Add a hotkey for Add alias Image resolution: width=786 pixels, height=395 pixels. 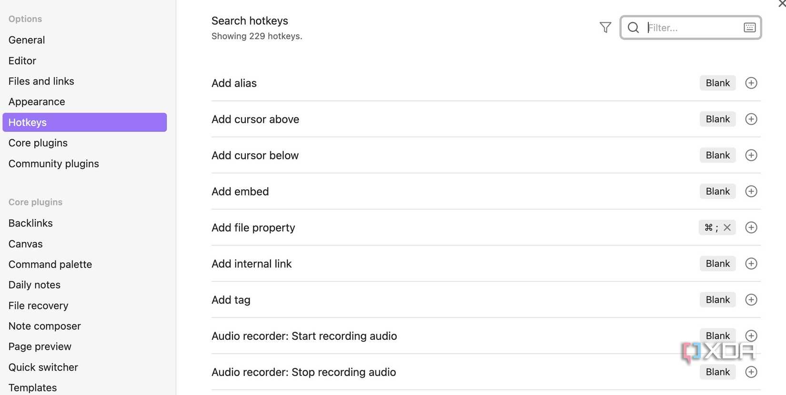click(x=751, y=83)
